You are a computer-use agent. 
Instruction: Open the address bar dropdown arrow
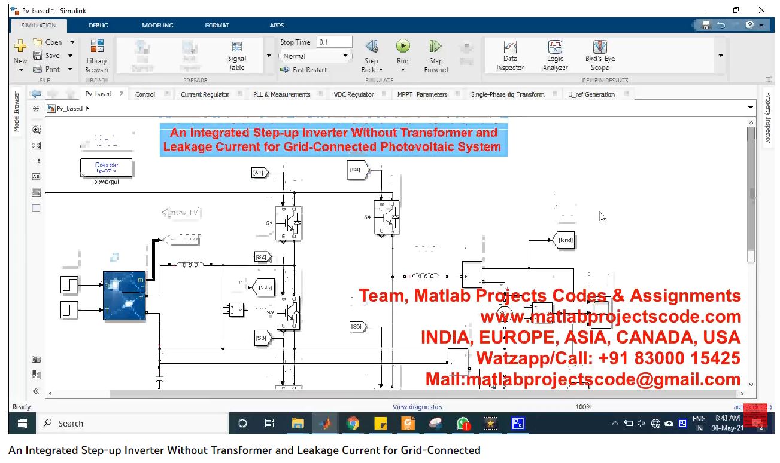click(x=751, y=108)
